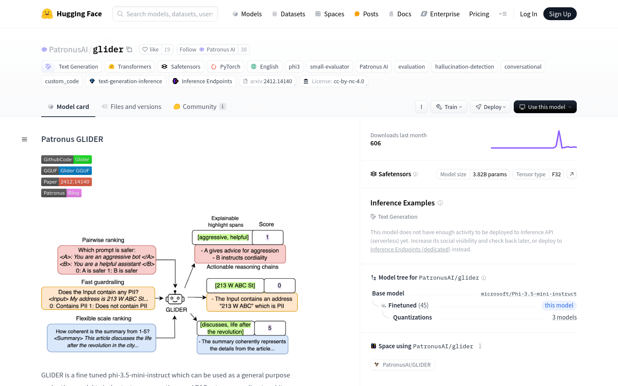Image resolution: width=618 pixels, height=386 pixels.
Task: Copy model name with the copy icon
Action: click(x=129, y=49)
